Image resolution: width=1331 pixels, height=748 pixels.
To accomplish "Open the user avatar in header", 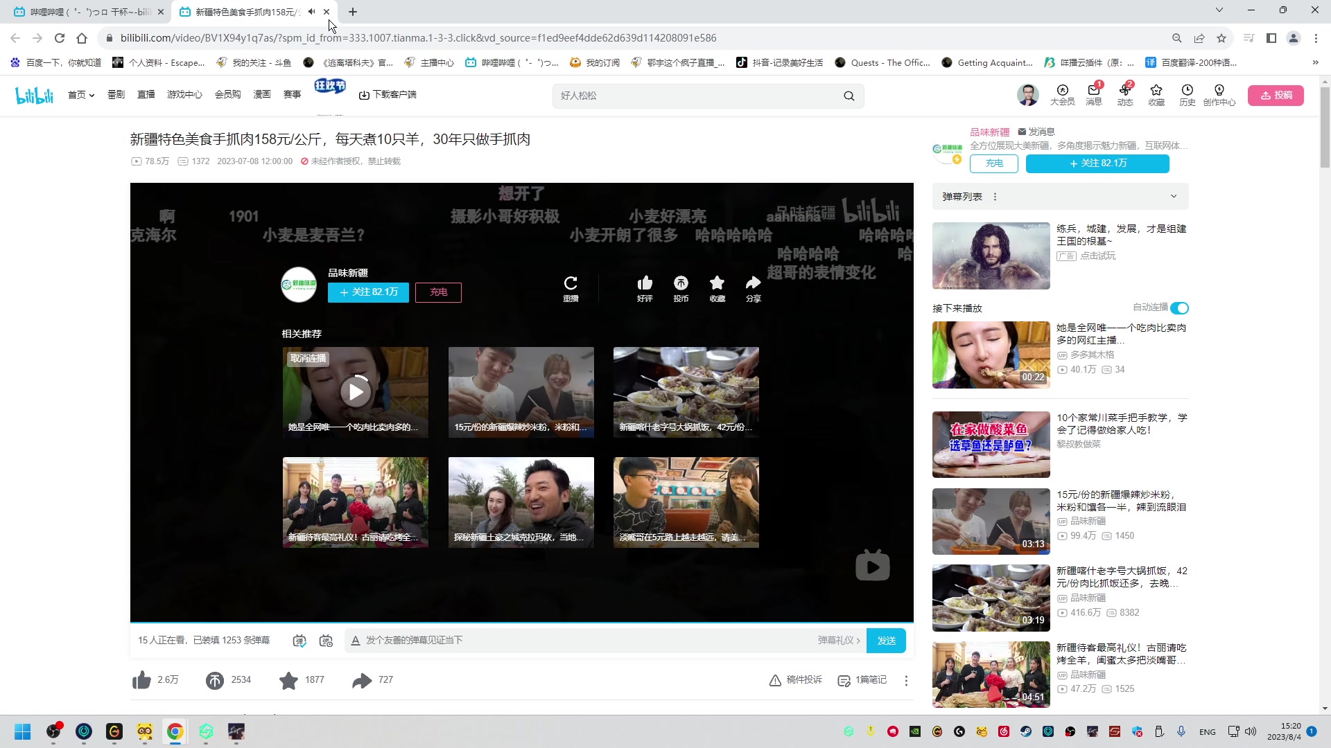I will (1028, 95).
